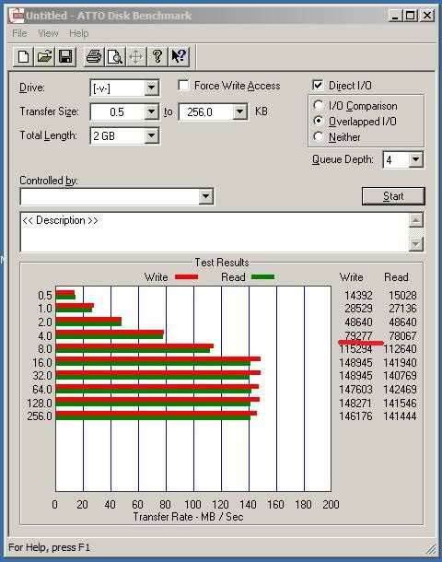Screen dimensions: 442x562
Task: Click the Test Results heading
Action: [x=222, y=263]
